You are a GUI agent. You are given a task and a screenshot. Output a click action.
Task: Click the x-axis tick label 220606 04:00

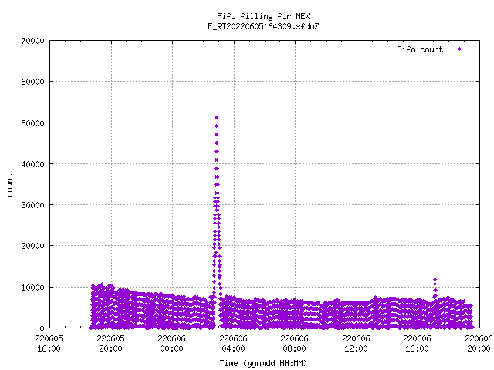click(x=233, y=344)
